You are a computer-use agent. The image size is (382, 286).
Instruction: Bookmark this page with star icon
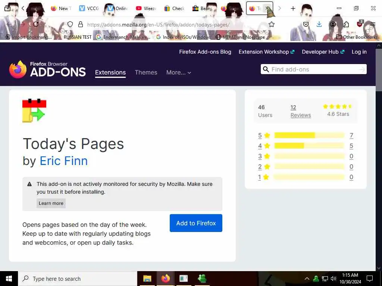[272, 24]
